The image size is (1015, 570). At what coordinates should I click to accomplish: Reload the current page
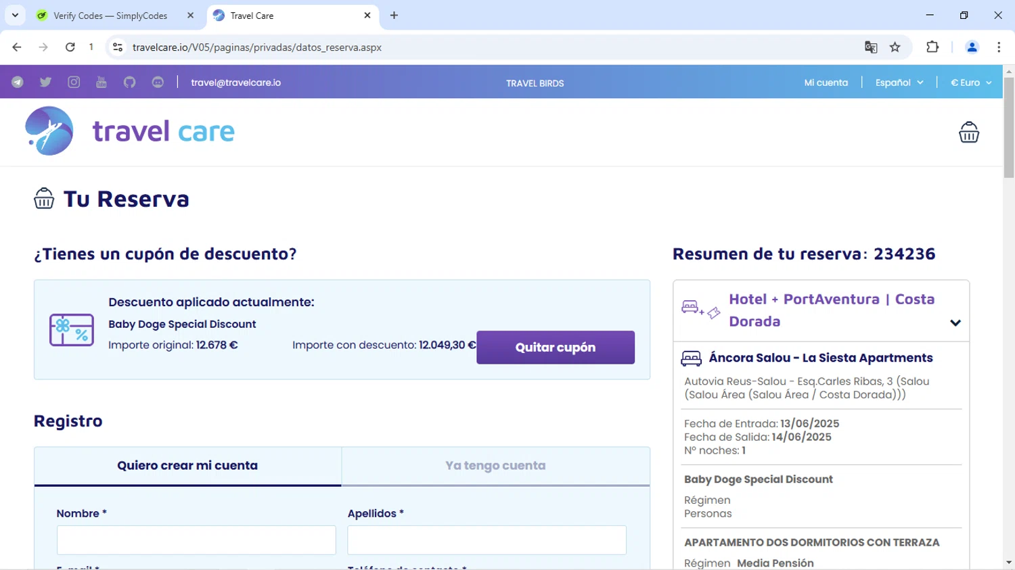point(70,47)
